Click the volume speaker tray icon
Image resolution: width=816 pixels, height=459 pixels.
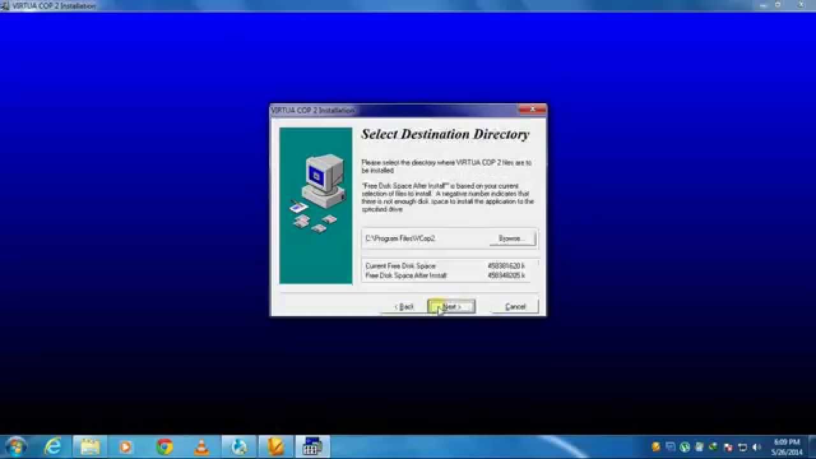click(x=757, y=447)
